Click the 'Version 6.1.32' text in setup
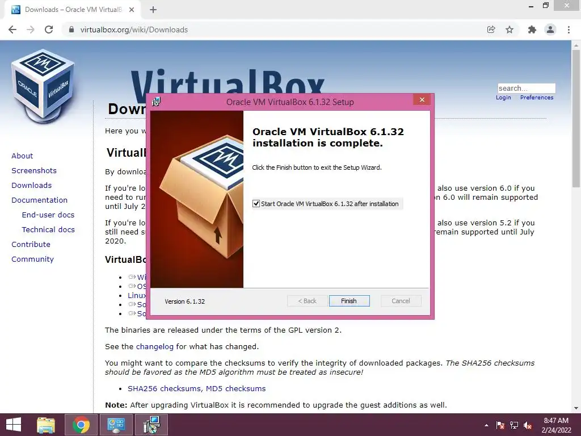The height and width of the screenshot is (436, 581). tap(184, 301)
